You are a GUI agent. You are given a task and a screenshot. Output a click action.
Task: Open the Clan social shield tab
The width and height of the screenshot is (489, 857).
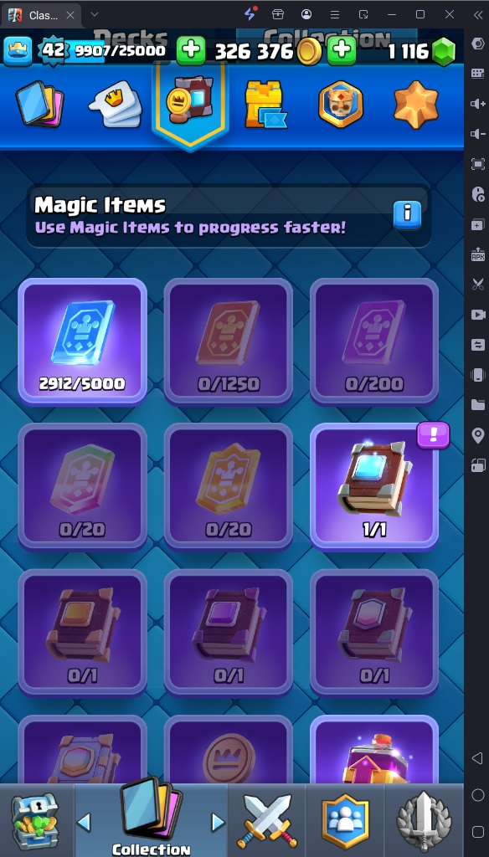pyautogui.click(x=345, y=820)
